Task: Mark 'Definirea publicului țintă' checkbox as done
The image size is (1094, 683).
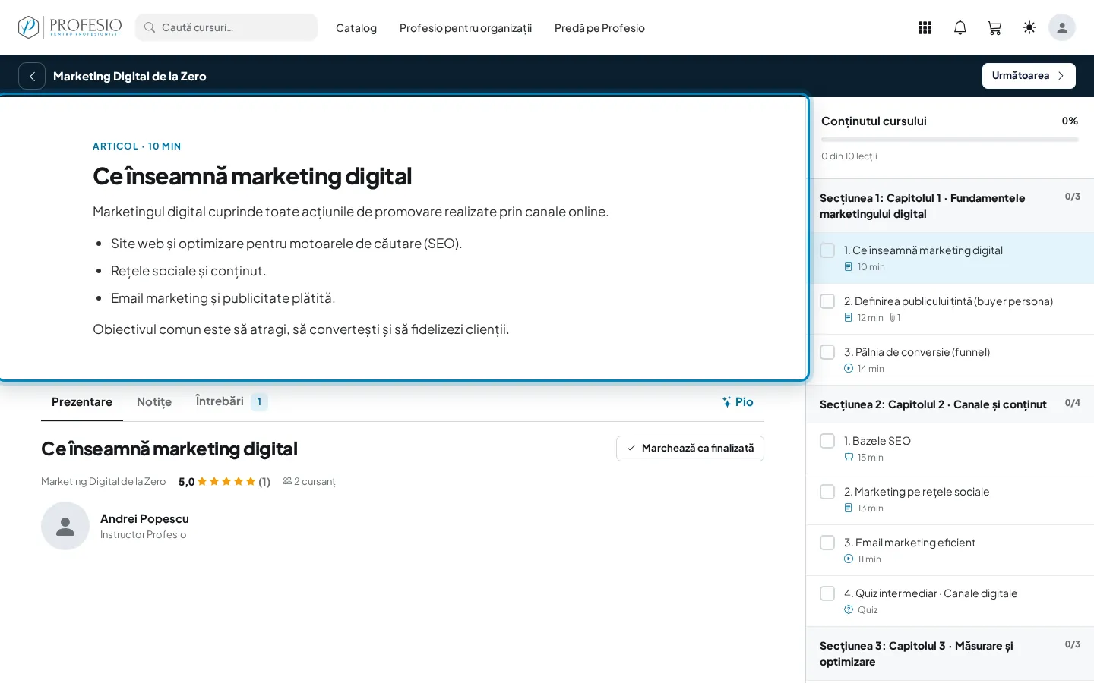Action: (827, 301)
